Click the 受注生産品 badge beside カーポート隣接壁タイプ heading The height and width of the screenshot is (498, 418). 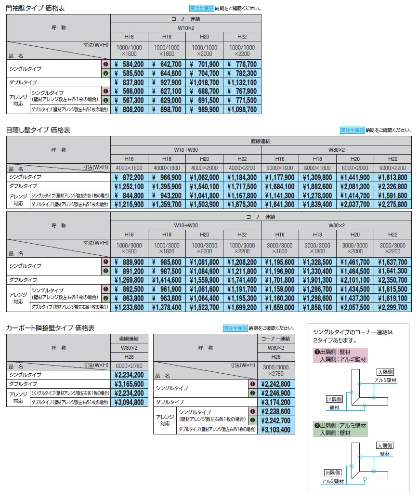click(235, 328)
